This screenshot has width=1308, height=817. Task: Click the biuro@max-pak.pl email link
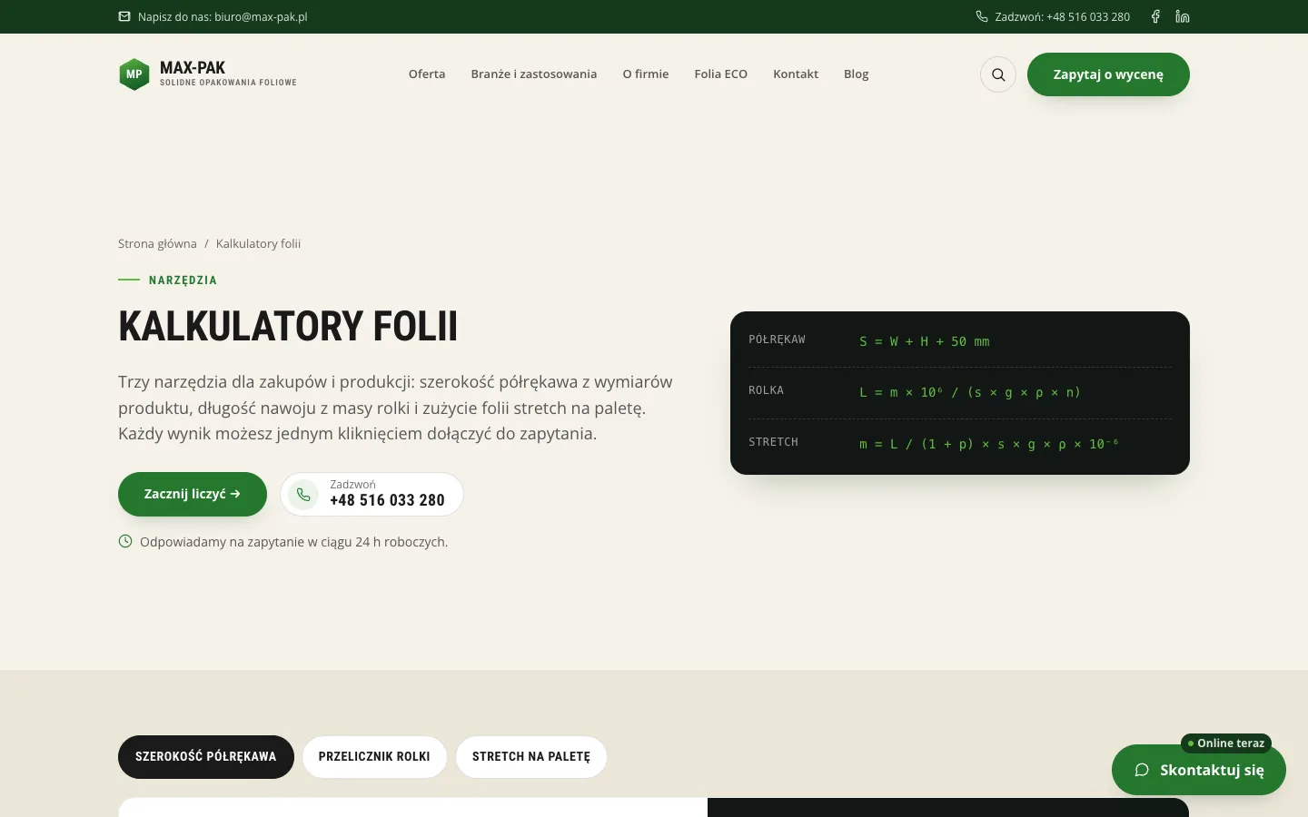261,16
